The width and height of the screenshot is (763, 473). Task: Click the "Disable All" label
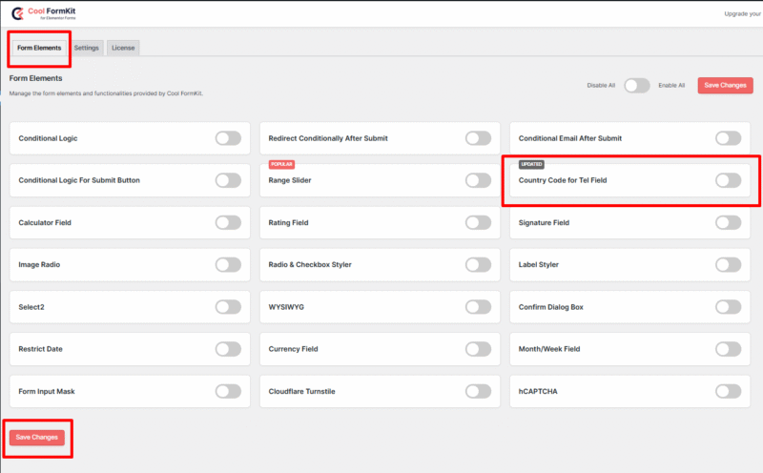click(601, 85)
